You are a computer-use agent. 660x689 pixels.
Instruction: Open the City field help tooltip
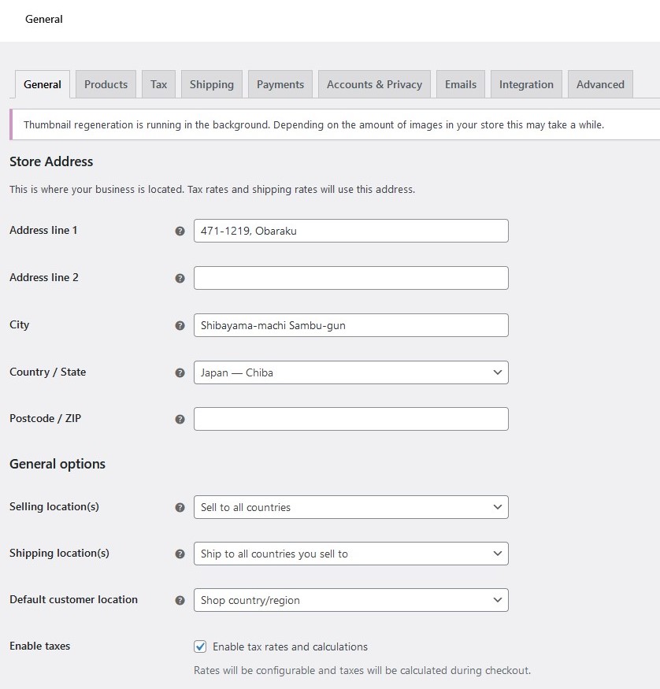(180, 324)
